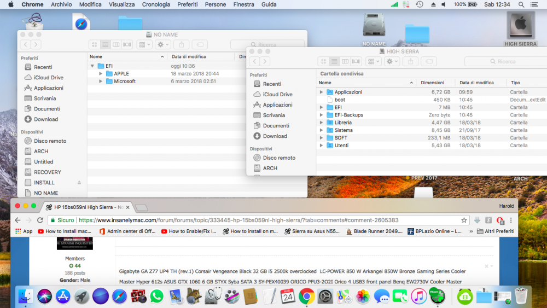The height and width of the screenshot is (308, 547).
Task: Click Chrome's reload page icon
Action: point(40,220)
